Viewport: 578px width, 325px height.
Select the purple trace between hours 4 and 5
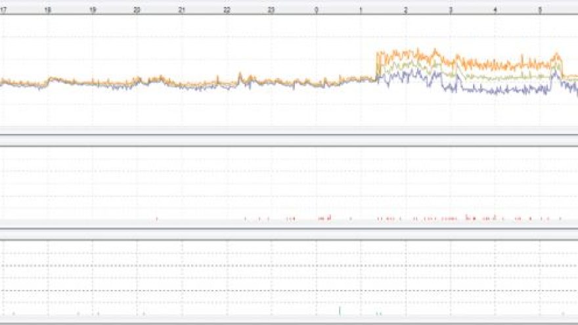pyautogui.click(x=519, y=90)
